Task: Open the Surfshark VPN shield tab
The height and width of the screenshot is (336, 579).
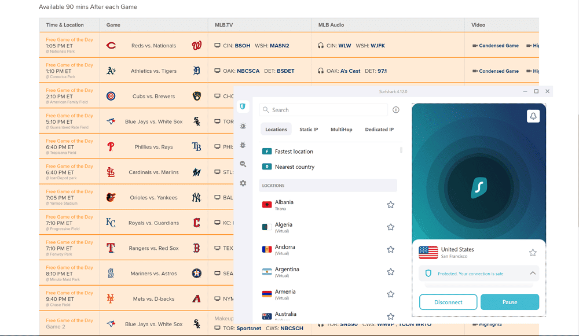Action: click(x=243, y=106)
